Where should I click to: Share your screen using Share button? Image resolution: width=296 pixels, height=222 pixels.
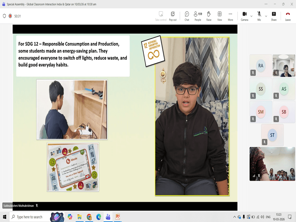click(273, 16)
